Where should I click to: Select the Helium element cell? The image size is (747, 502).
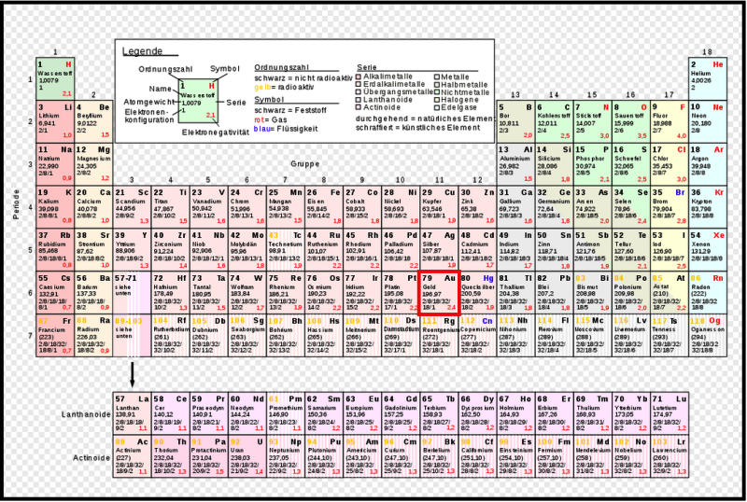point(708,78)
